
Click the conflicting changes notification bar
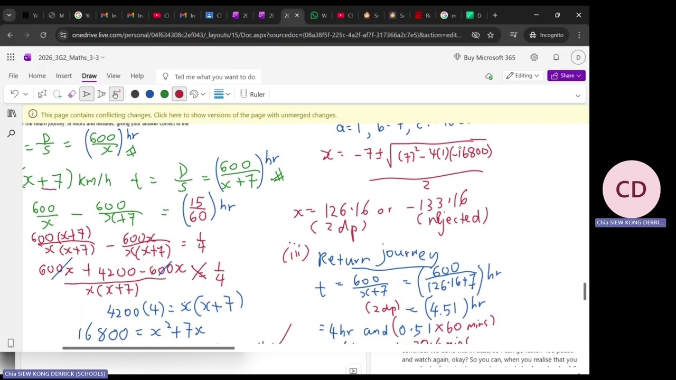click(305, 115)
